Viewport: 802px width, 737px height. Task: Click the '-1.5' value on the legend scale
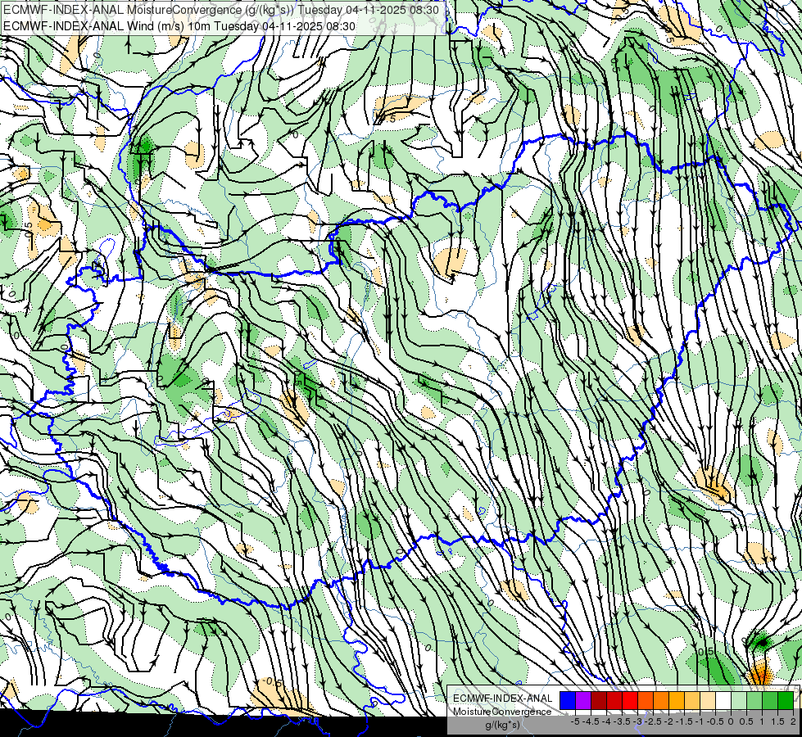click(684, 721)
